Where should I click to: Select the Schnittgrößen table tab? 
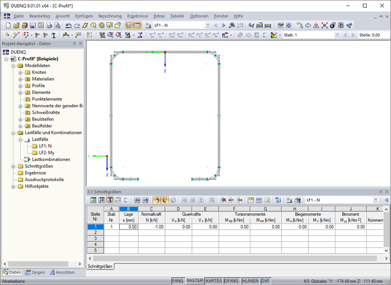click(x=100, y=267)
